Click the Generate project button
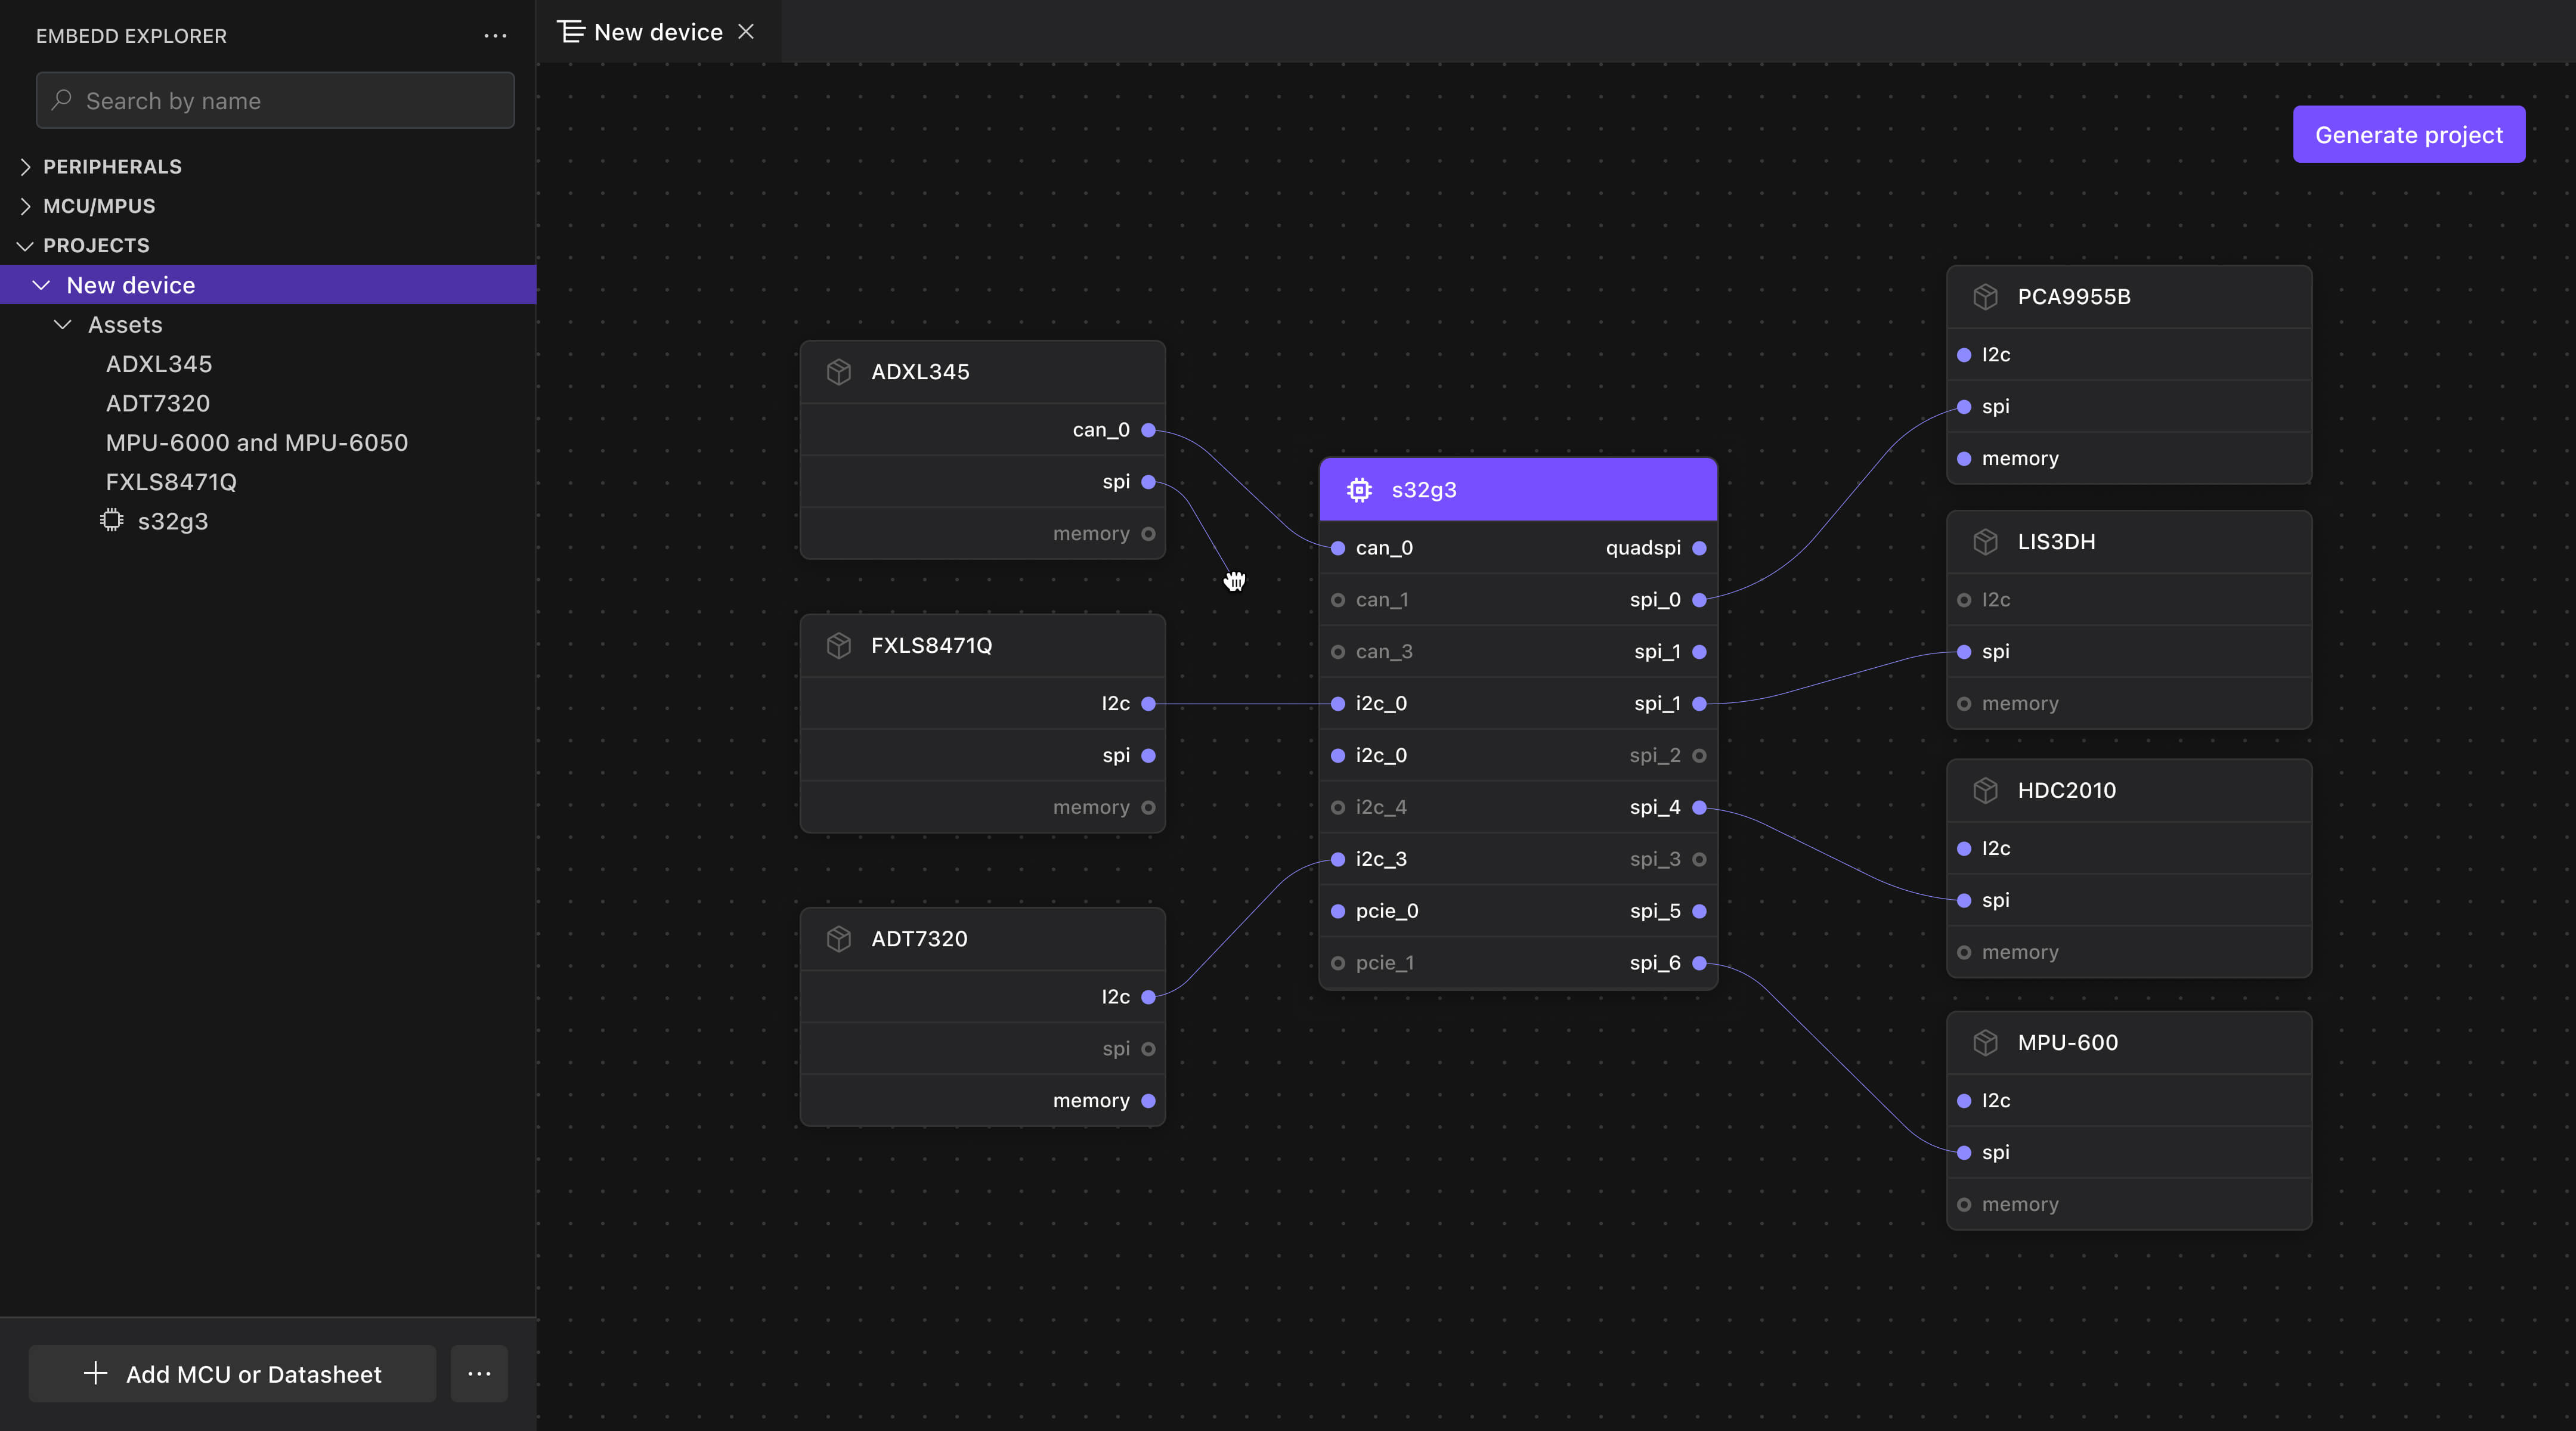 2408,135
